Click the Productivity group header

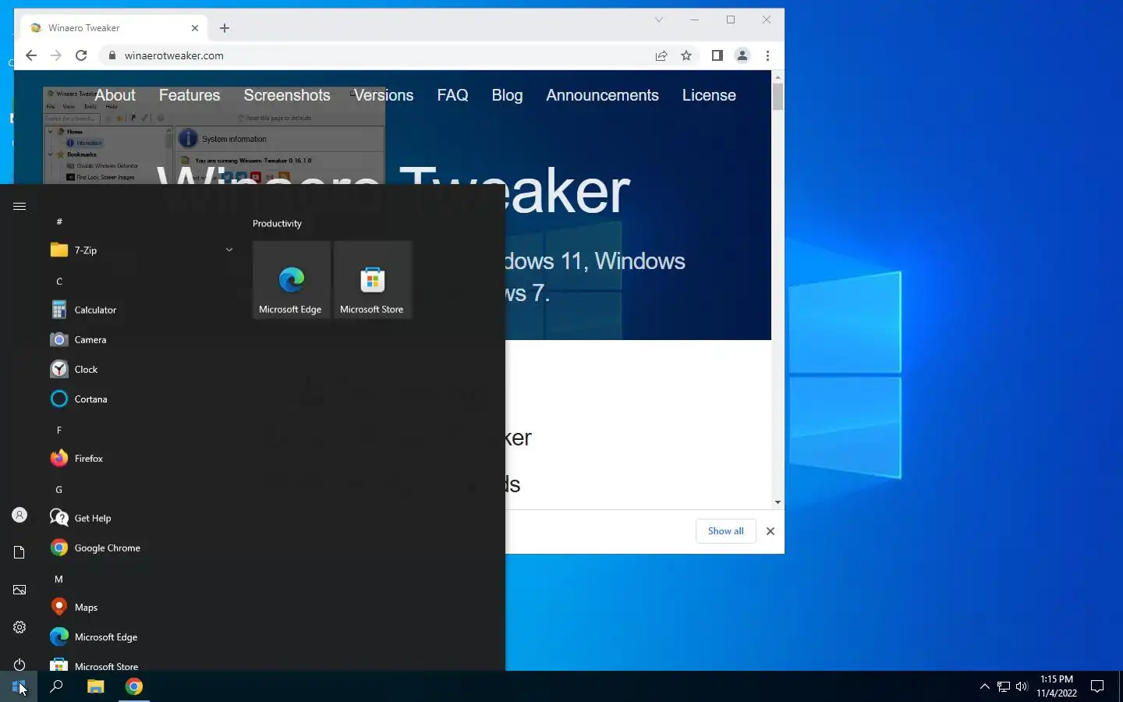(x=277, y=223)
